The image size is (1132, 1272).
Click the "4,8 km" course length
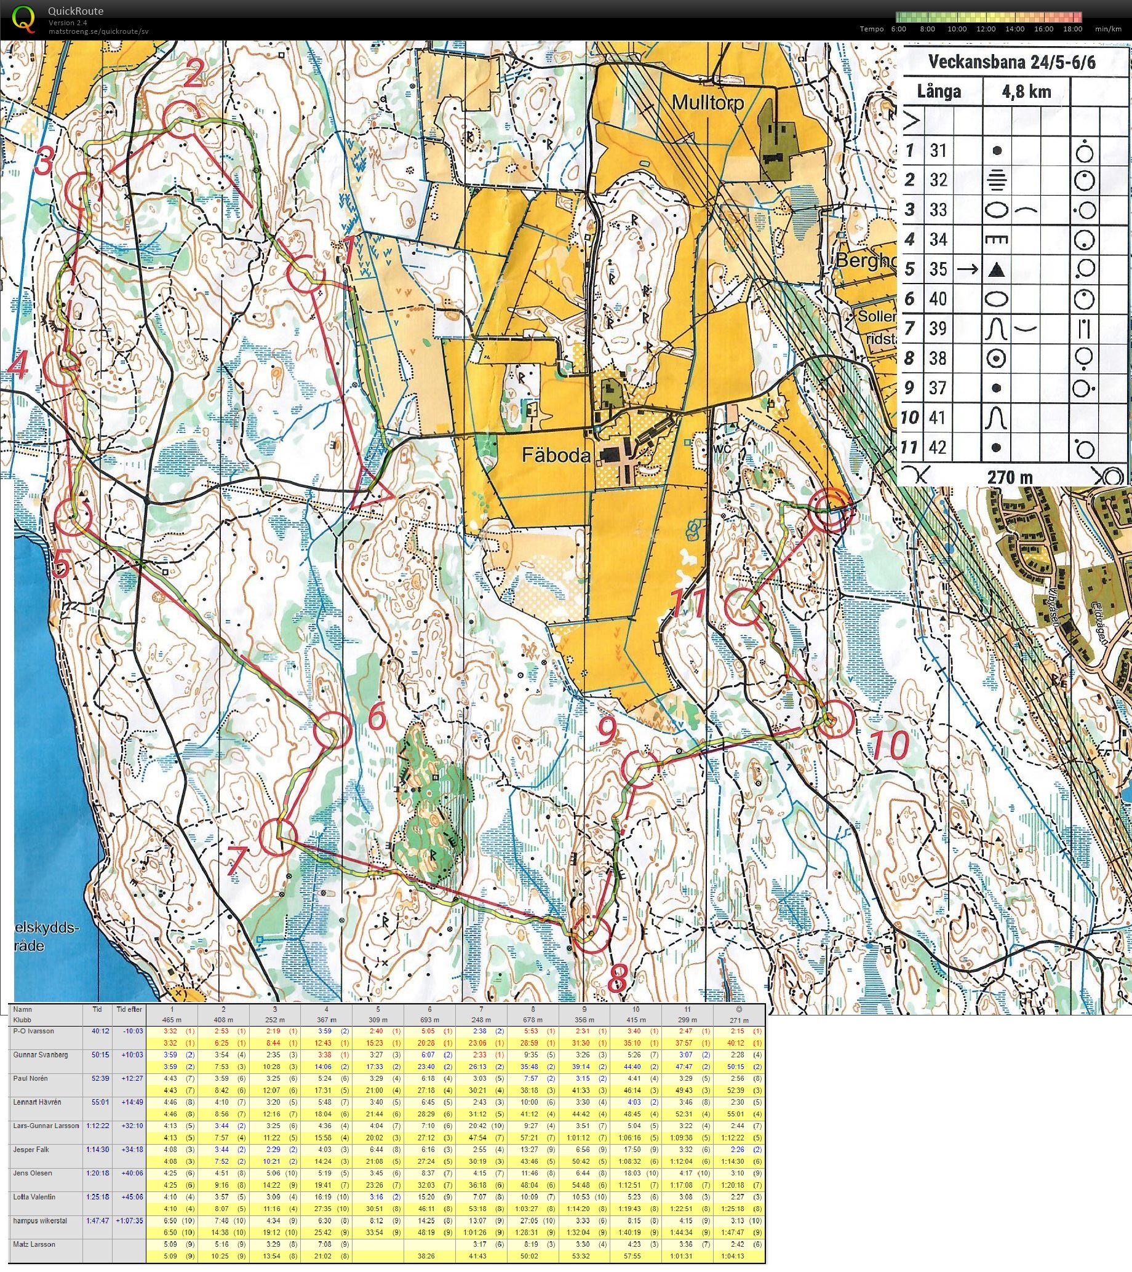tap(1026, 92)
